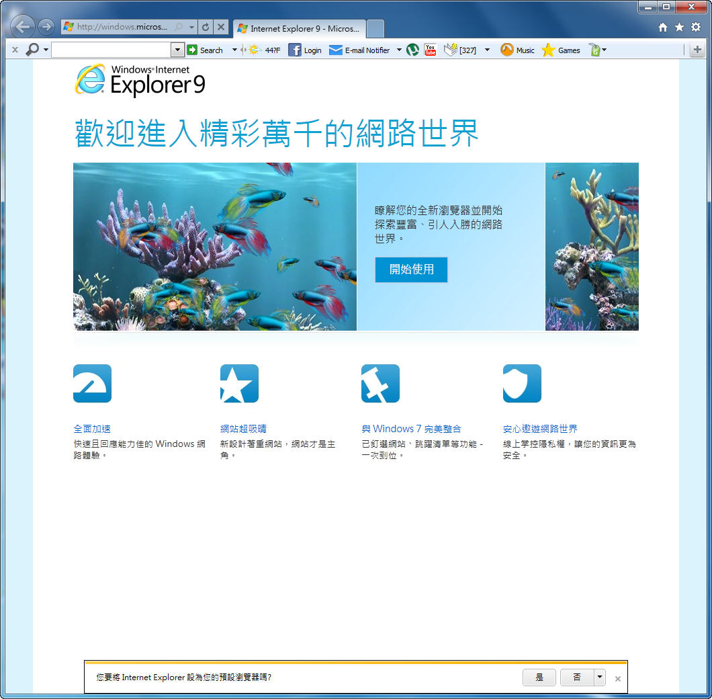
Task: Click the news feed [327] toolbar icon
Action: (460, 50)
